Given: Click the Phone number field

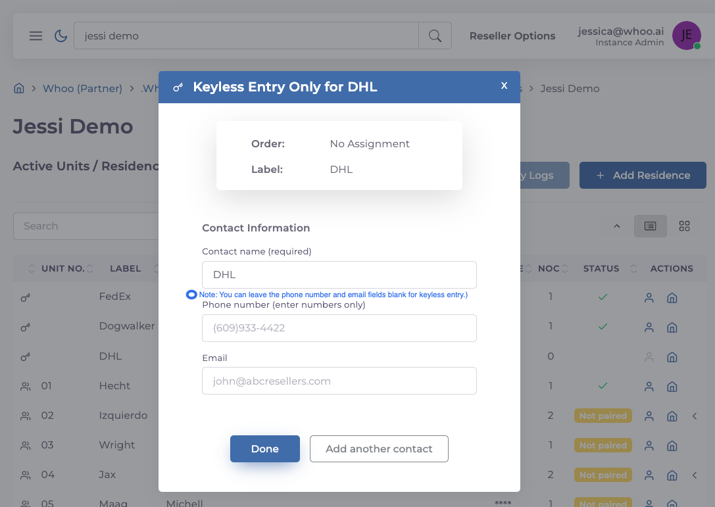Looking at the screenshot, I should point(339,328).
